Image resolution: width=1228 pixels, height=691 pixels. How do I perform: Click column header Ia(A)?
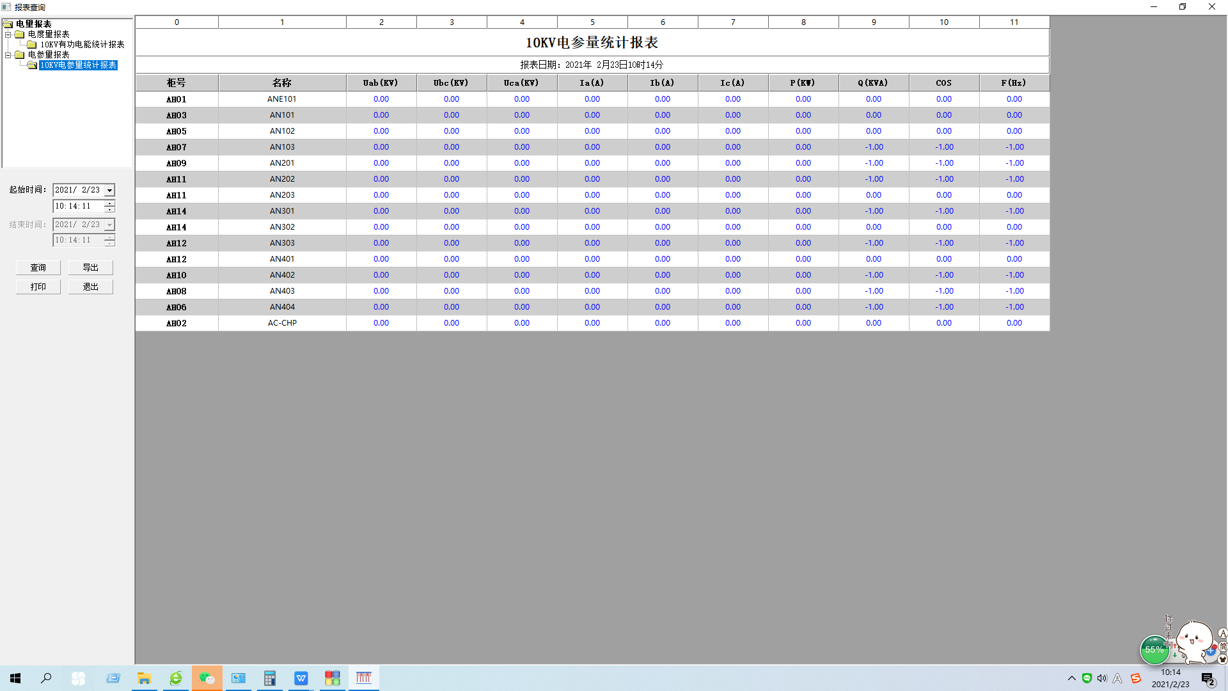point(592,83)
